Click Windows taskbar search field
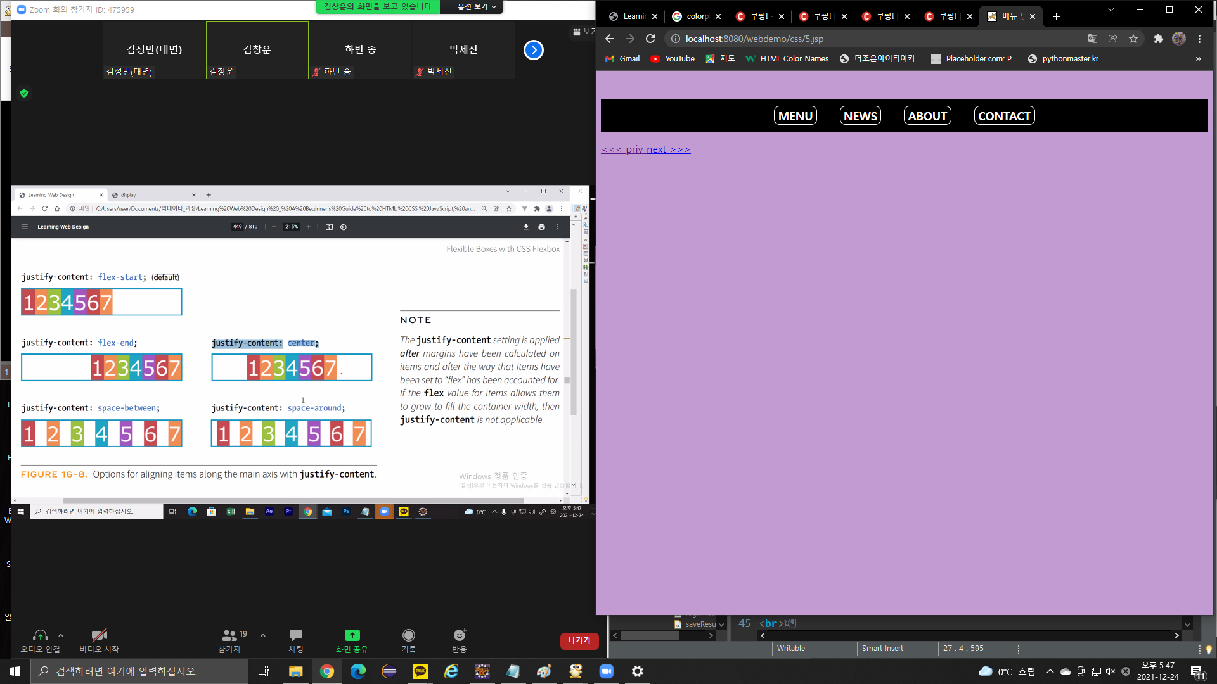 click(139, 671)
